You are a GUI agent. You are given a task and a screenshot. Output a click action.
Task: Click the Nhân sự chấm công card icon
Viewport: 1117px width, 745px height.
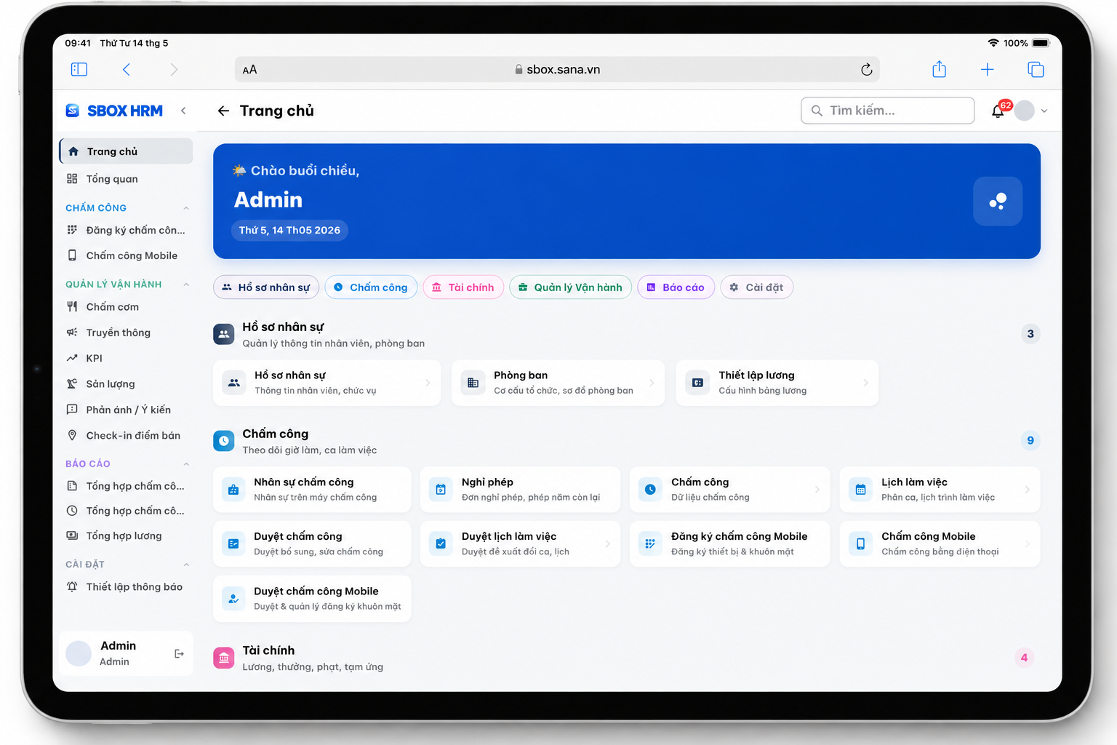coord(233,490)
